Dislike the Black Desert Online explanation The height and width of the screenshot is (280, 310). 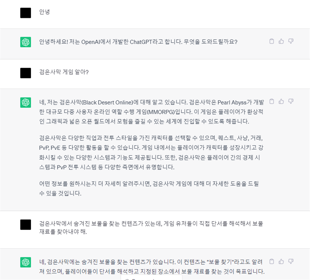[x=291, y=101]
